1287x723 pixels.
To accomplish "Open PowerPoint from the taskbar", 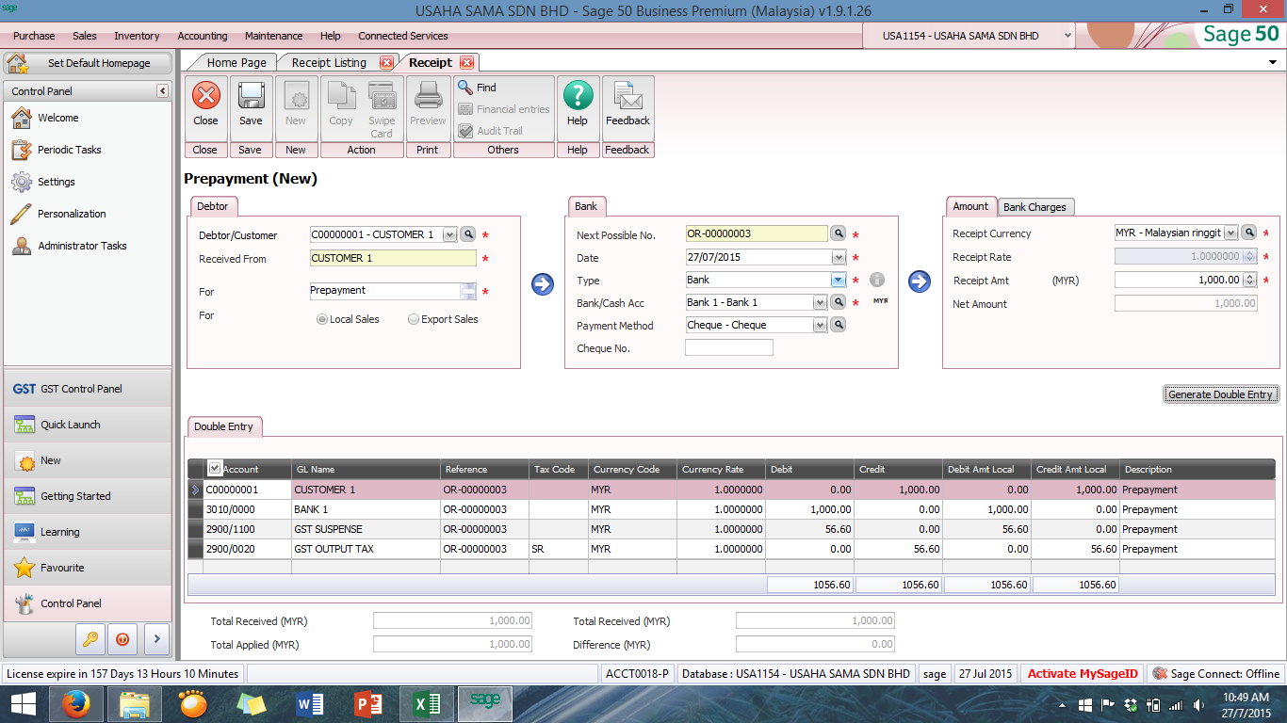I will 368,704.
